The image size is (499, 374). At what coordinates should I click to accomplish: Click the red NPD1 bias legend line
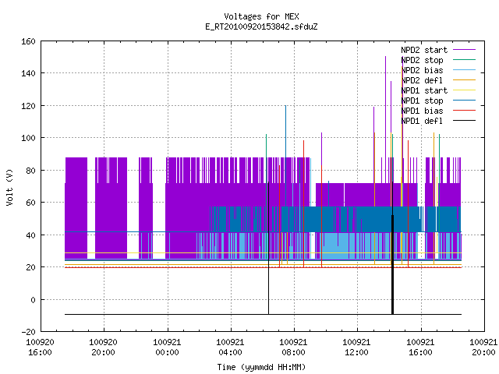464,111
